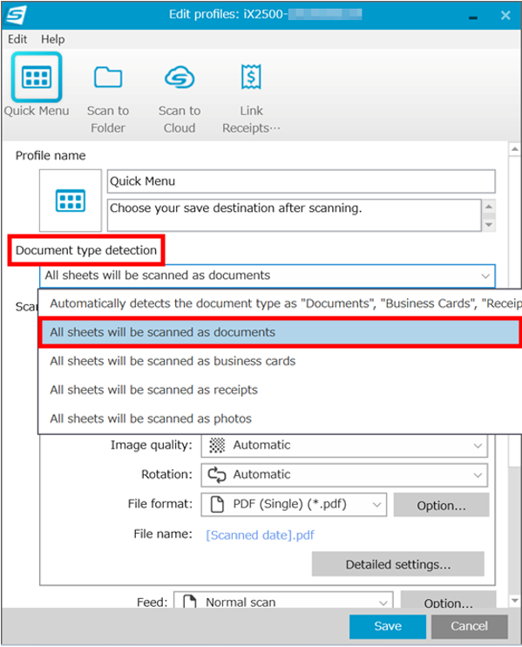The height and width of the screenshot is (647, 522).
Task: Click the rotation arrows icon
Action: pyautogui.click(x=217, y=475)
